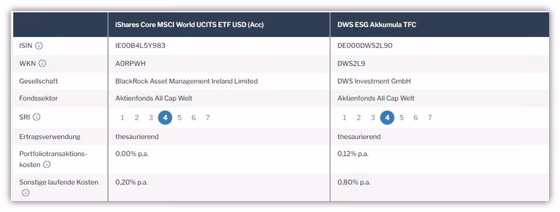Select SRI value 6 for iShares column
The width and height of the screenshot is (560, 212).
194,118
